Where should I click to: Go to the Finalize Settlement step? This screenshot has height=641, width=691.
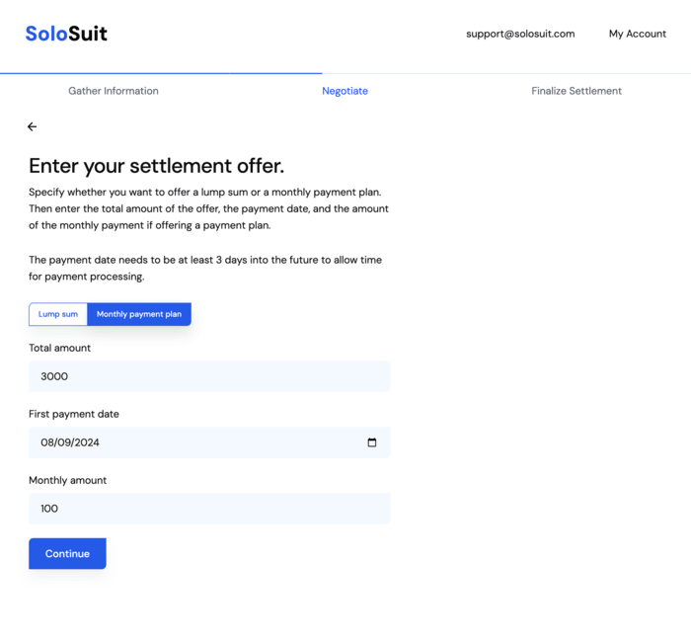(576, 91)
